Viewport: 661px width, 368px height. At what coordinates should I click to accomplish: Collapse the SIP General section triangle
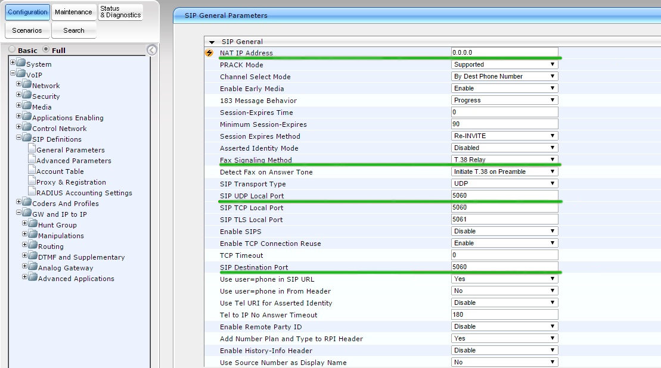coord(212,42)
